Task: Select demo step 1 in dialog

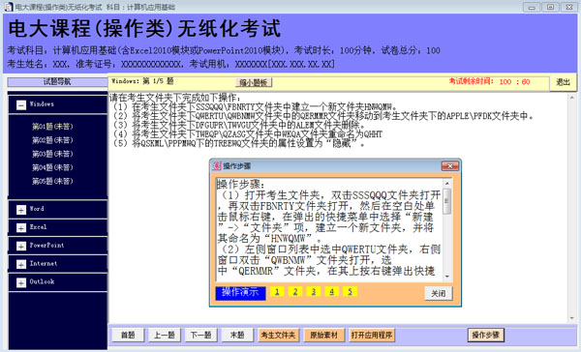Action: pos(277,292)
